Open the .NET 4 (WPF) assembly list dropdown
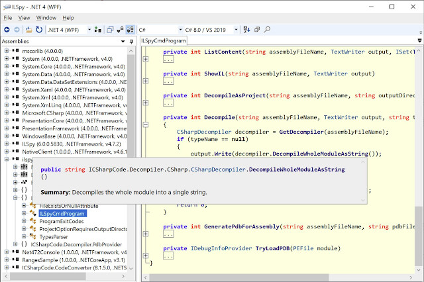Screen dimensions: 424x282 89,30
